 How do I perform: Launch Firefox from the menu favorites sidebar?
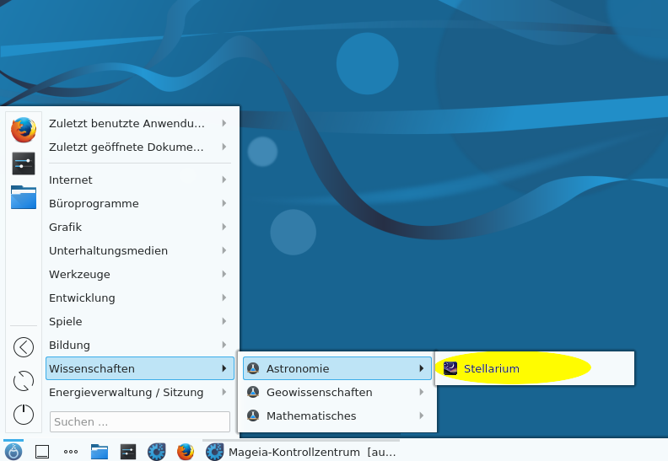click(24, 130)
